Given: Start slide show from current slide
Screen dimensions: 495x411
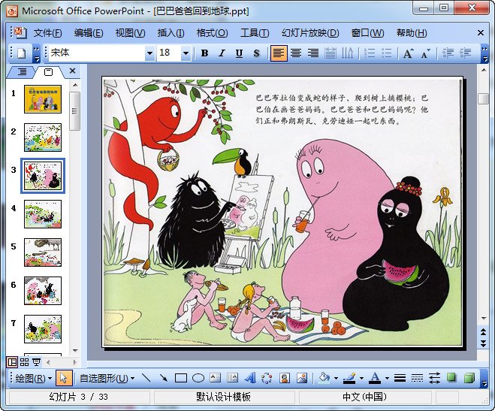Looking at the screenshot, I should 37,361.
